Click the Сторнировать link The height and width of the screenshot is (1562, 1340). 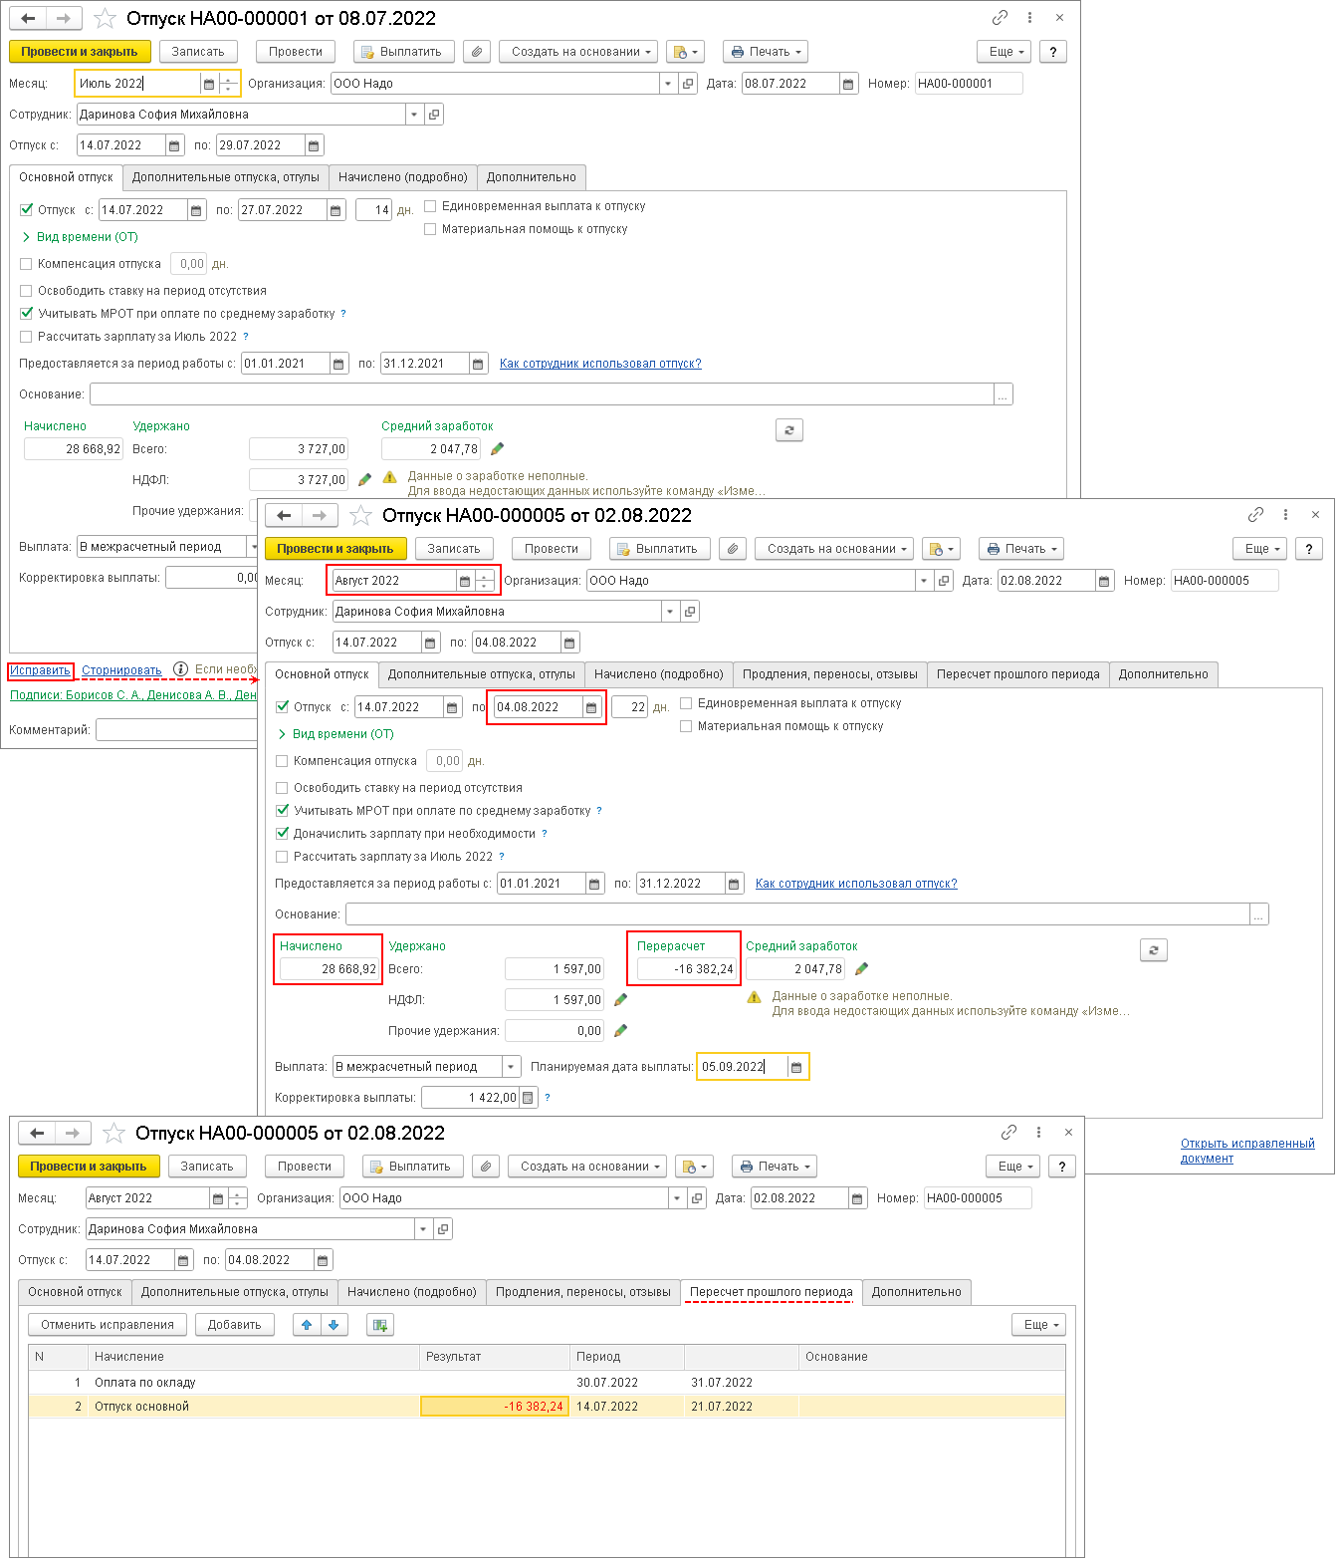coord(121,670)
